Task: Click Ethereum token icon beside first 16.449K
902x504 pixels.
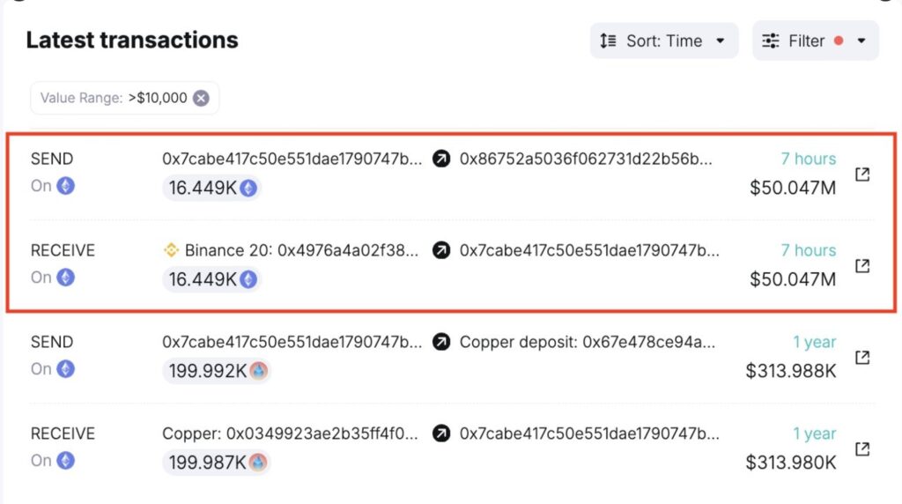Action: coord(248,189)
